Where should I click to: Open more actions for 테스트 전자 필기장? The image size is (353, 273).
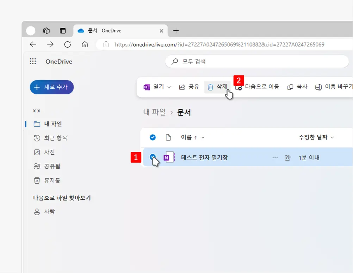coord(275,157)
